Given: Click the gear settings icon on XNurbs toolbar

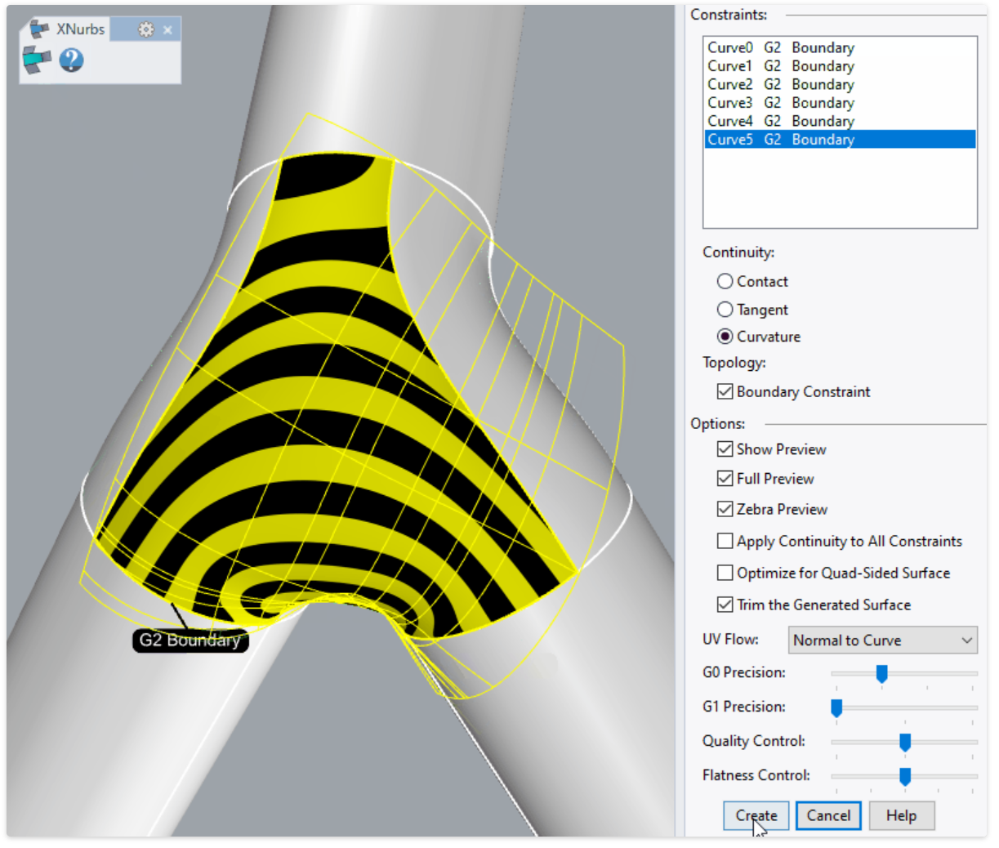Looking at the screenshot, I should pos(145,29).
